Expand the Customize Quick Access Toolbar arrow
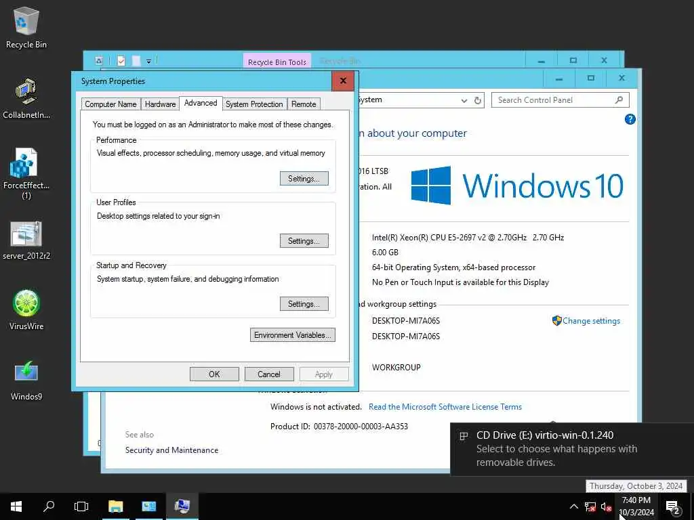694x520 pixels. (x=148, y=62)
